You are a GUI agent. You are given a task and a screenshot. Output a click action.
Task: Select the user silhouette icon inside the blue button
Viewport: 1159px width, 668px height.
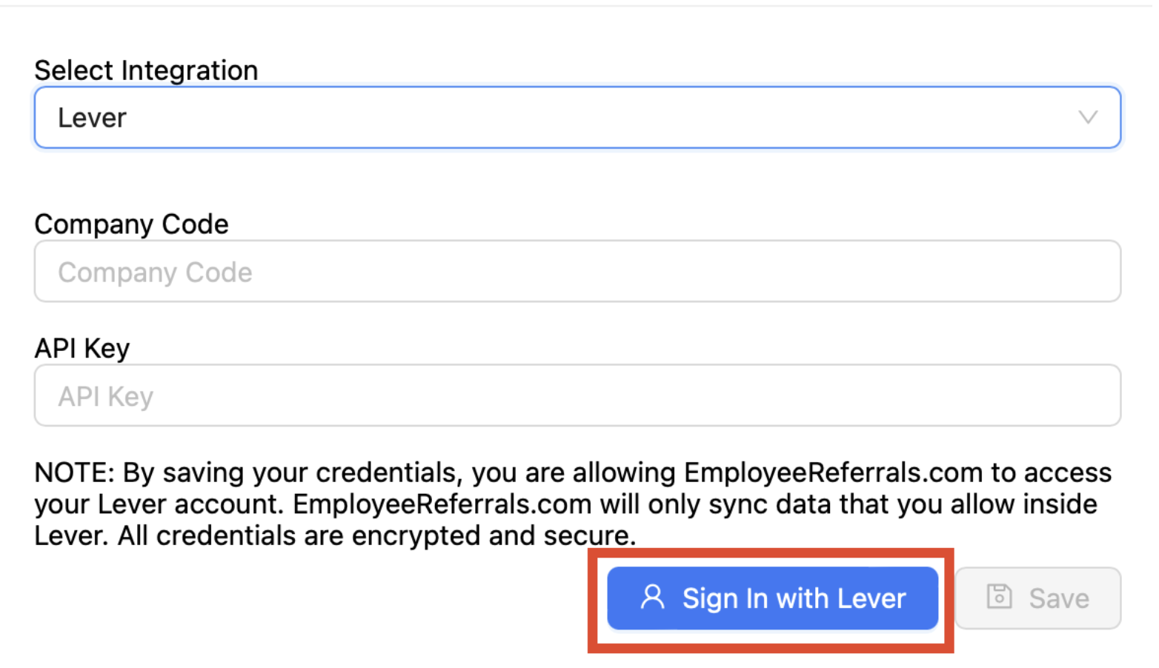652,598
